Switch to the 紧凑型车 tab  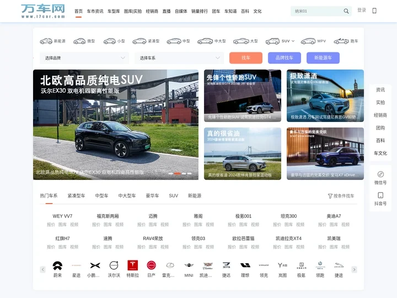click(x=76, y=195)
